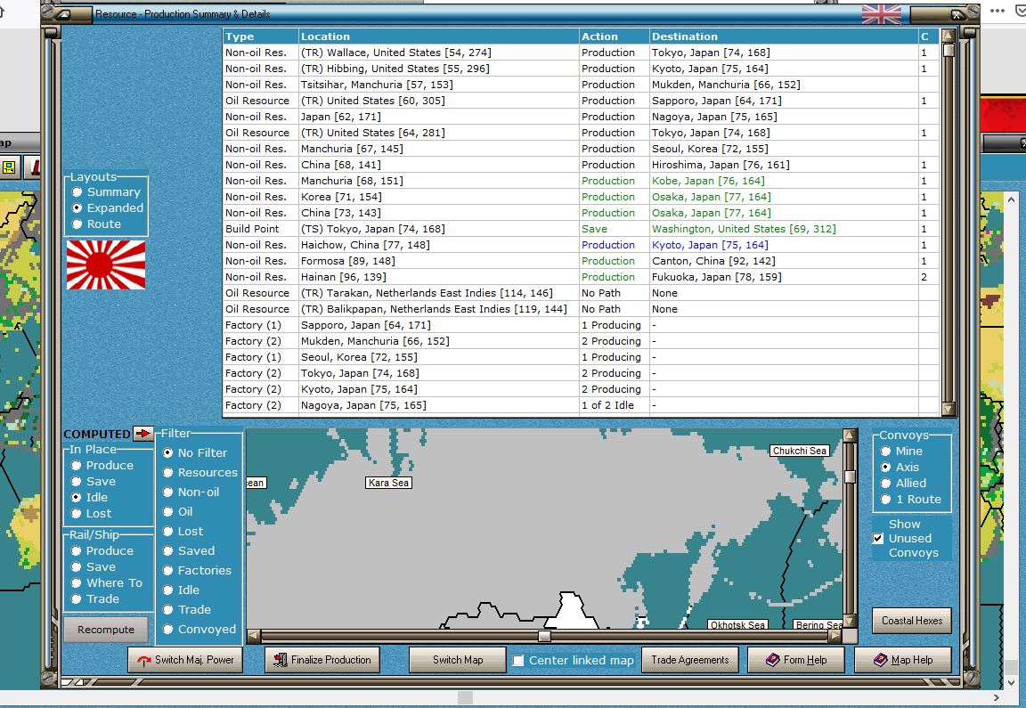Filter by Non-oil
Screen dimensions: 1026x708
click(x=168, y=492)
